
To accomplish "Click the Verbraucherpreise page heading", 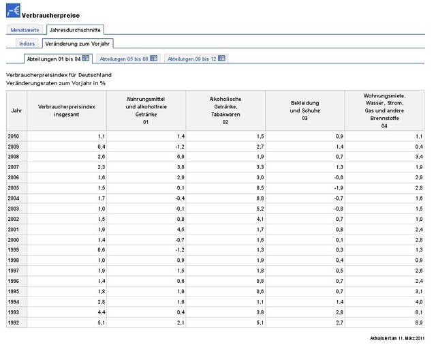I will click(x=50, y=16).
